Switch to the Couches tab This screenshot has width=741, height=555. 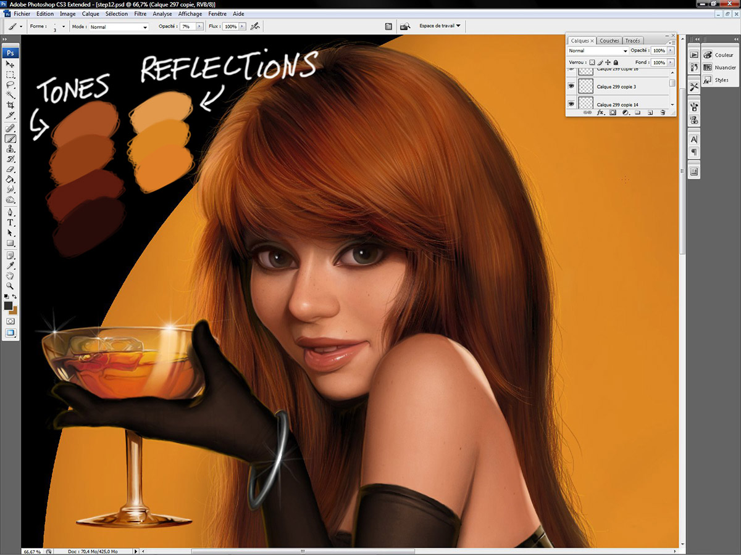(x=609, y=41)
